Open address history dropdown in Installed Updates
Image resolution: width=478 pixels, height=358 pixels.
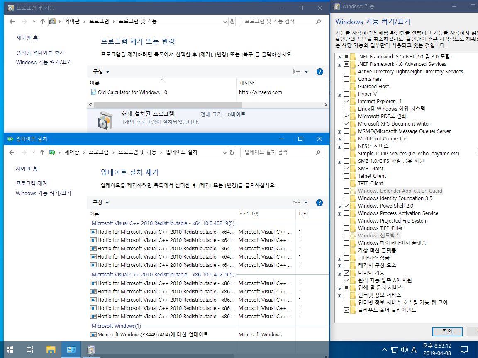click(x=225, y=152)
